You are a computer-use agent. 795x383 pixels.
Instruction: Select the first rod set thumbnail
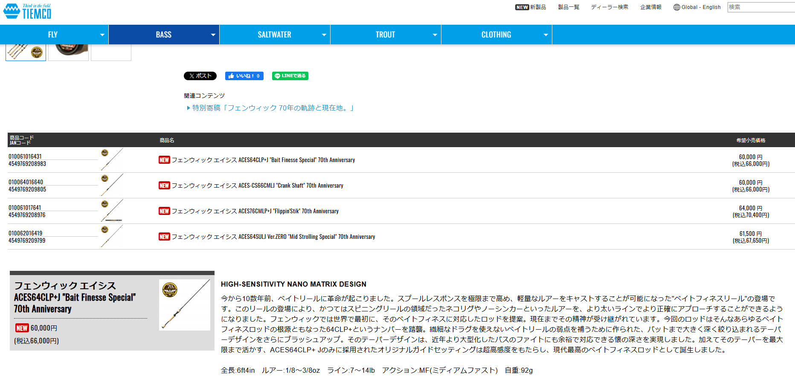click(x=26, y=52)
